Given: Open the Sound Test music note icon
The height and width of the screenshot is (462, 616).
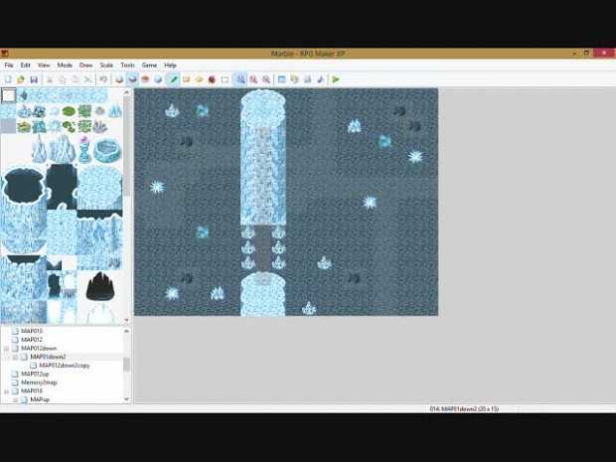Looking at the screenshot, I should (x=321, y=79).
